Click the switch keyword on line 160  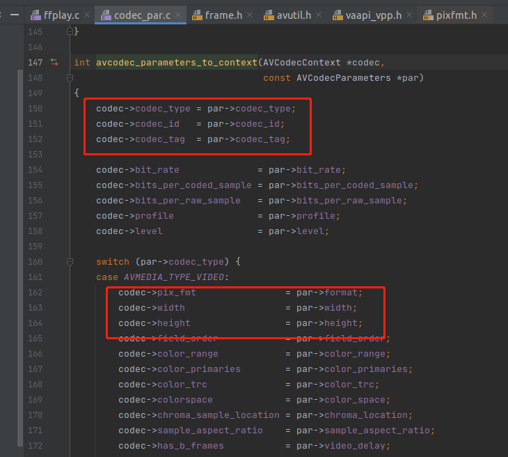(113, 262)
